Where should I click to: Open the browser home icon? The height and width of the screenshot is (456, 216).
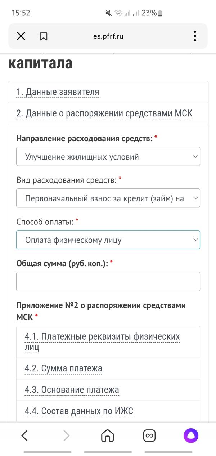108,436
